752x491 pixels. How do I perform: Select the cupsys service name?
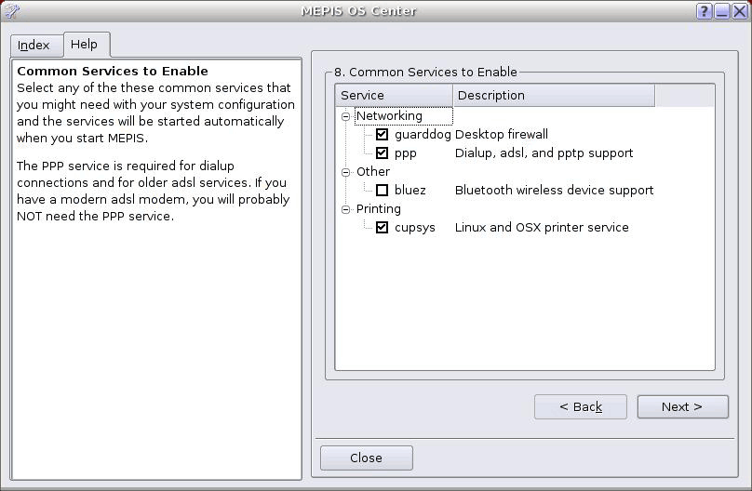click(x=415, y=228)
